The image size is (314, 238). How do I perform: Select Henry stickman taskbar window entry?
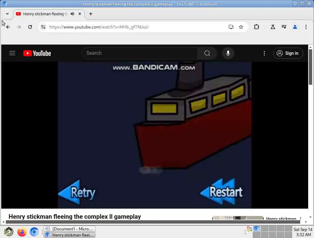pos(70,235)
